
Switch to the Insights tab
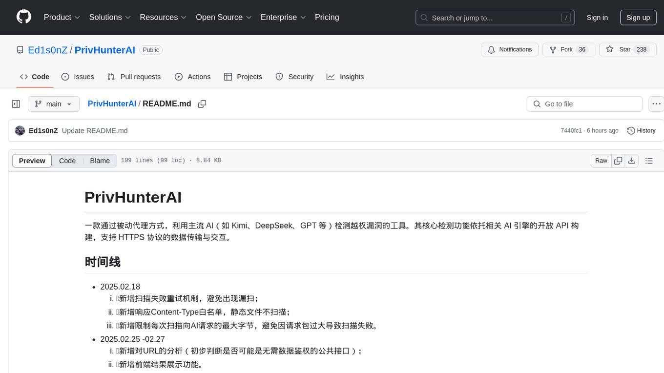tap(345, 77)
